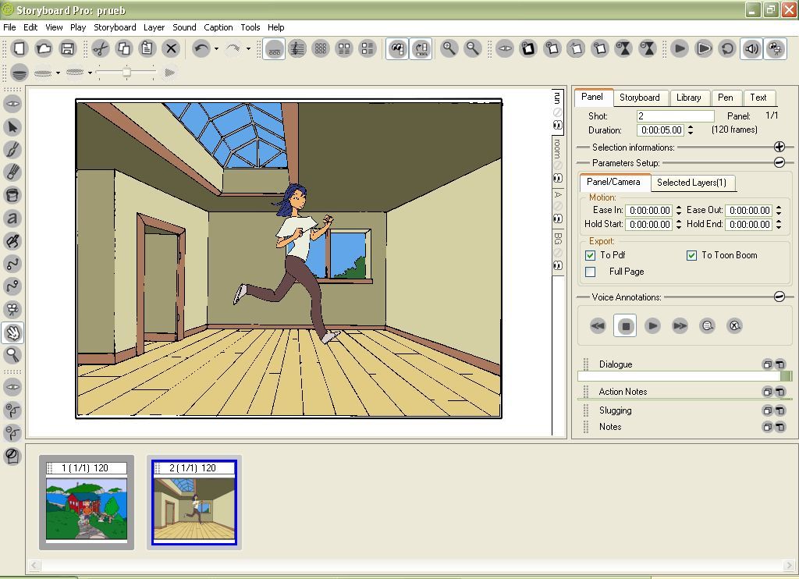Click the Cut scissors icon
Viewport: 799px width, 579px height.
[100, 48]
